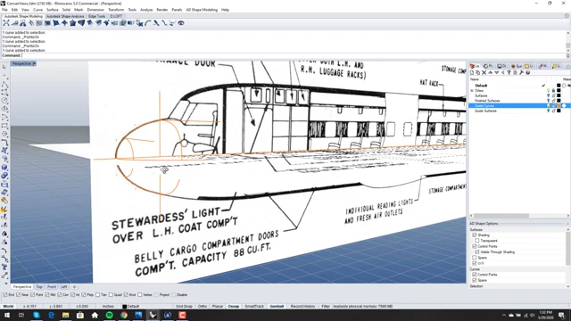Move layer down with the down arrow icon

tap(496, 73)
